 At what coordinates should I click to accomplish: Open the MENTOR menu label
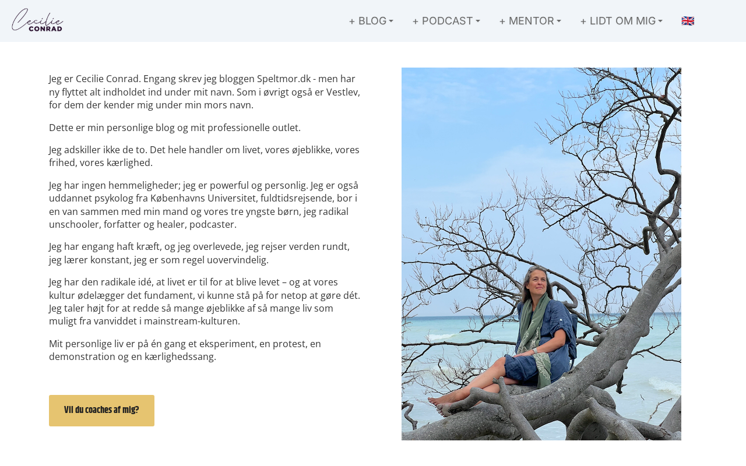pyautogui.click(x=532, y=21)
